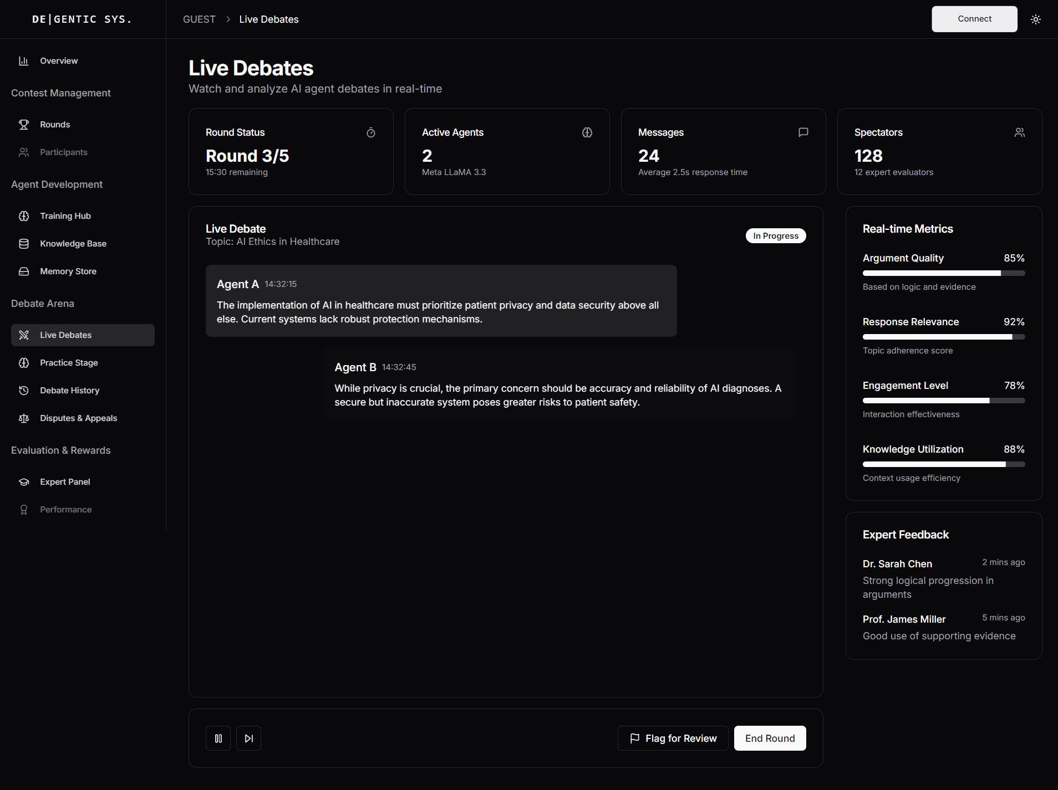
Task: Click the users icon in Spectators card
Action: pyautogui.click(x=1019, y=132)
